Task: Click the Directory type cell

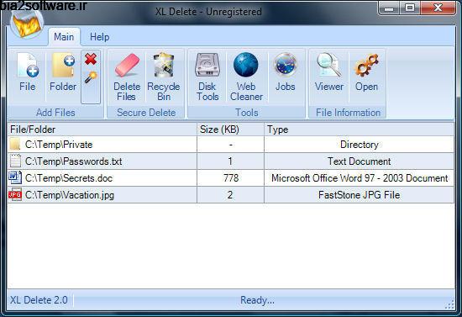Action: click(360, 144)
